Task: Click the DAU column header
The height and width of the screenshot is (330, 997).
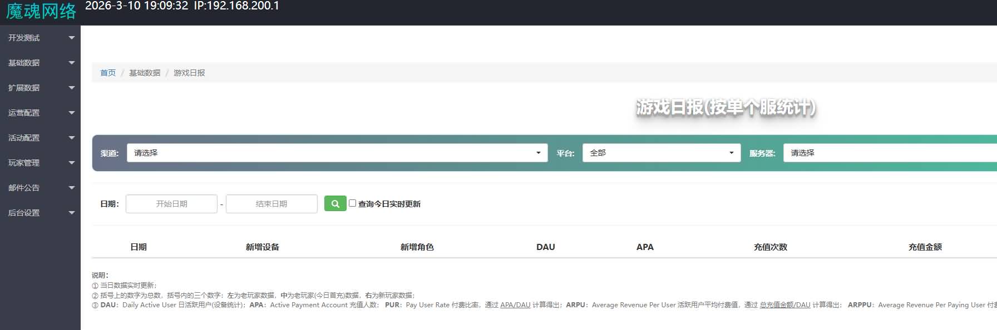Action: 545,247
